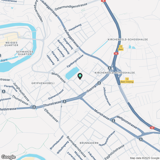Click tram stop at Muristrasse and Weltpoststrasse
The image size is (160, 160).
(113, 121)
